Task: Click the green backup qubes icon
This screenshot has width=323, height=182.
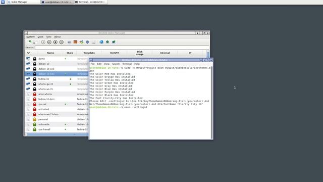Action: (x=107, y=42)
